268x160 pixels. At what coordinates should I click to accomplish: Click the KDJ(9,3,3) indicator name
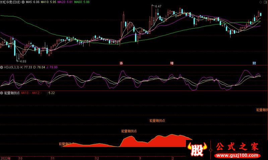click(x=12, y=67)
